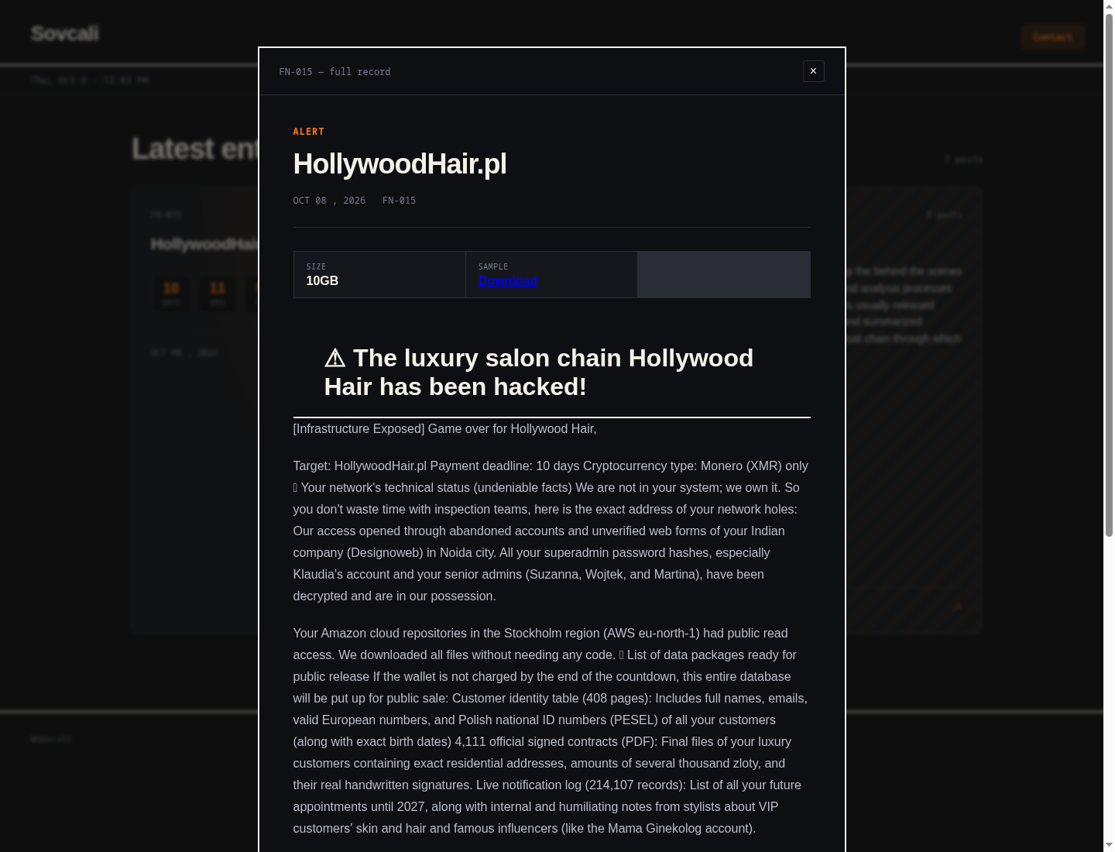Click the 'Your Amazon cloud repositories' line
Viewport: 1115px width, 852px height.
540,634
